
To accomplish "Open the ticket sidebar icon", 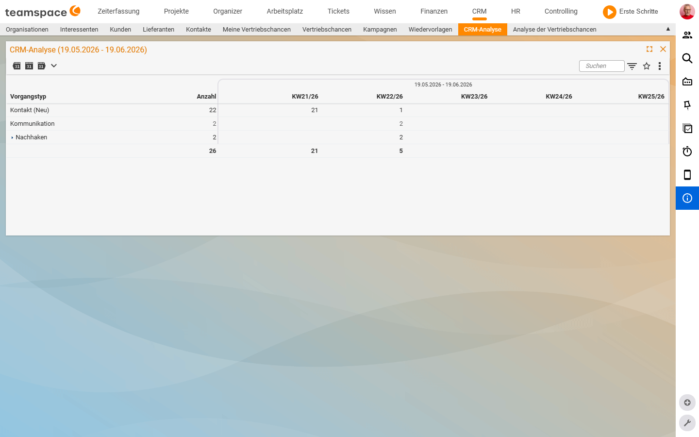I will (x=687, y=82).
